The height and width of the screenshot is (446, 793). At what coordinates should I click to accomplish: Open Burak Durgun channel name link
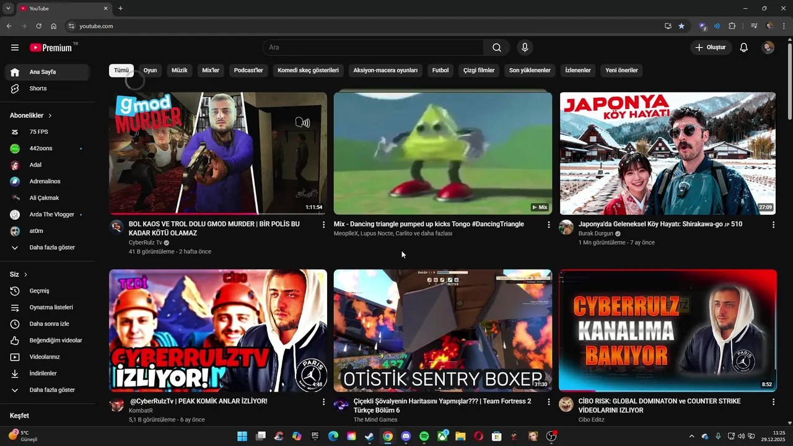pos(596,234)
